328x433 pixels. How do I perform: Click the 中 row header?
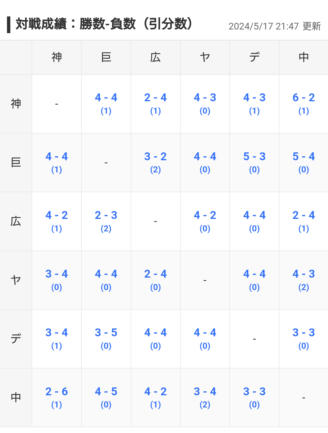point(16,397)
